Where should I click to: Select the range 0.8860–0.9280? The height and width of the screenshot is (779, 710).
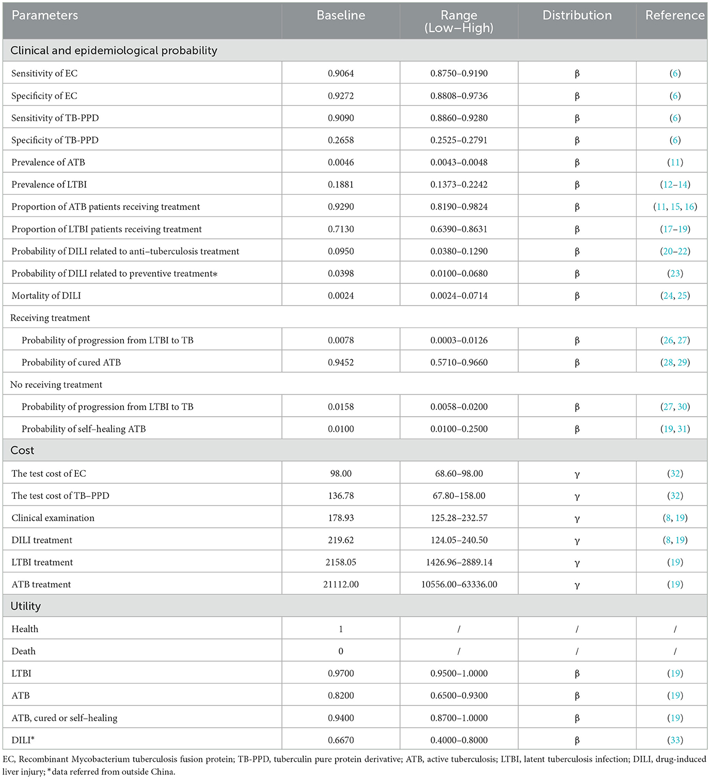(x=459, y=118)
